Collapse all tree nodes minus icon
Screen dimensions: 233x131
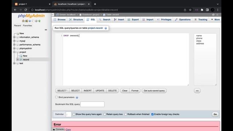[x=46, y=30]
